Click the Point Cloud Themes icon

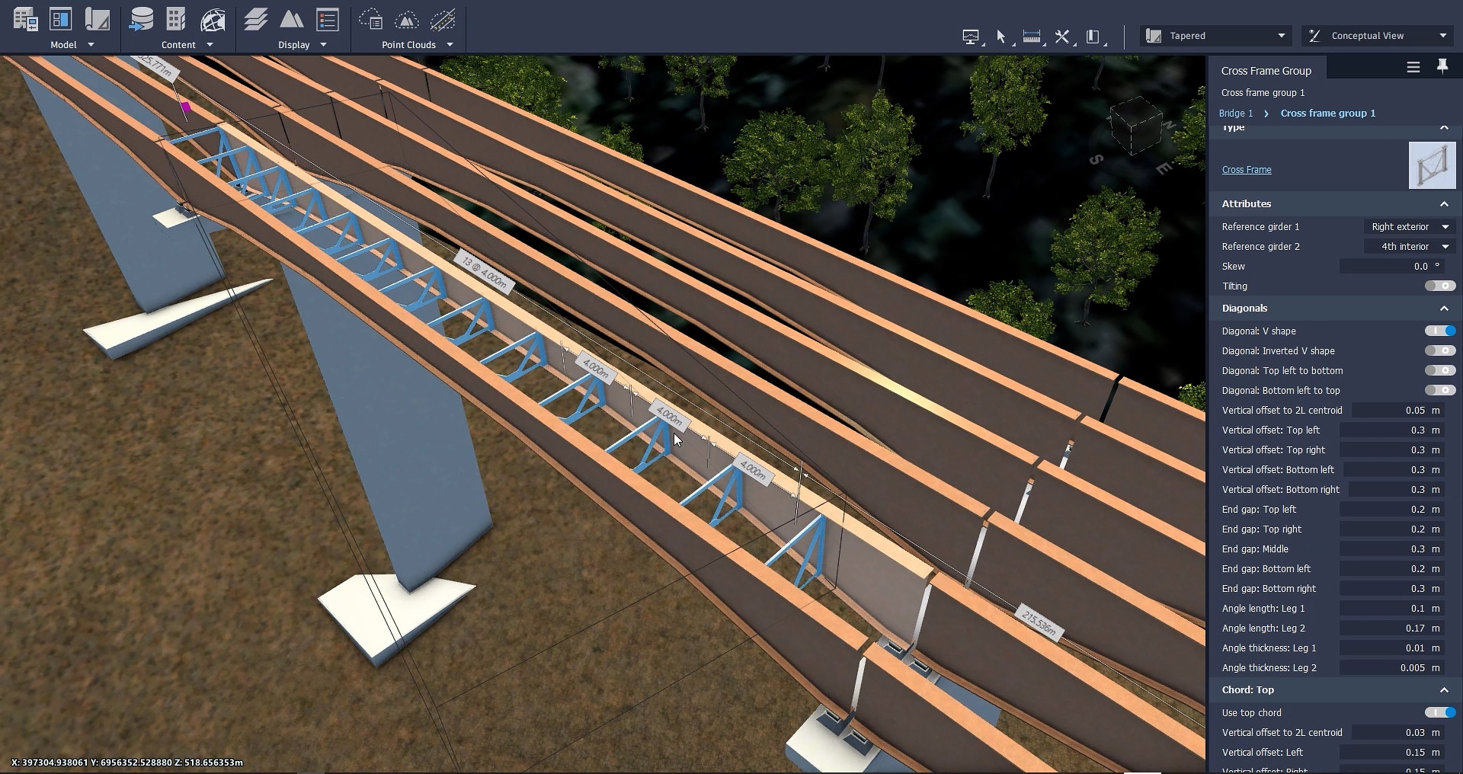tap(370, 20)
